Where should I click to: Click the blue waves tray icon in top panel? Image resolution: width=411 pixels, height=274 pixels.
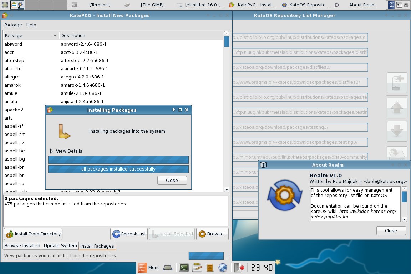(391, 5)
